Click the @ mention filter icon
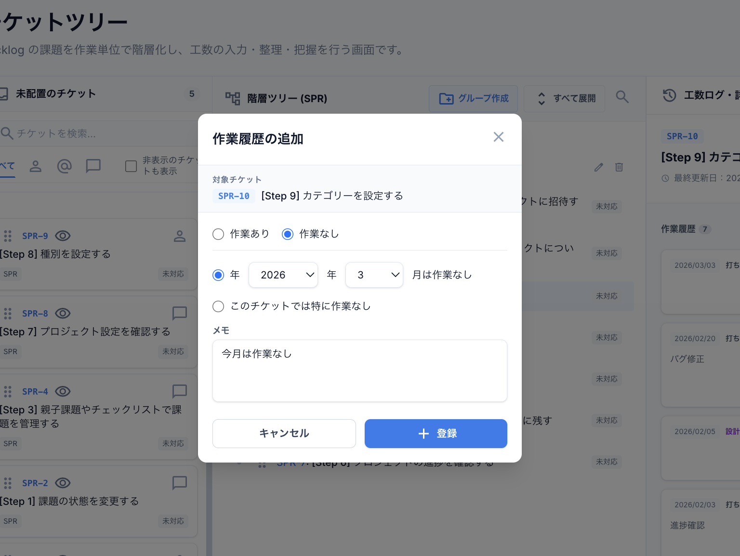 pyautogui.click(x=65, y=166)
